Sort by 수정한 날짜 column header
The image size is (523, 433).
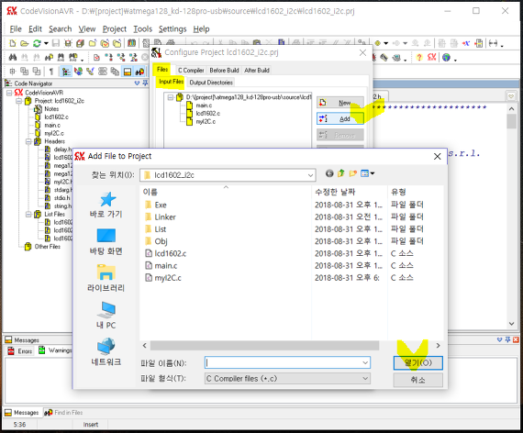pyautogui.click(x=335, y=192)
